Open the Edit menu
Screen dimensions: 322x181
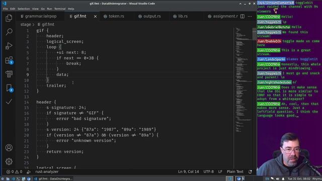pos(13,9)
